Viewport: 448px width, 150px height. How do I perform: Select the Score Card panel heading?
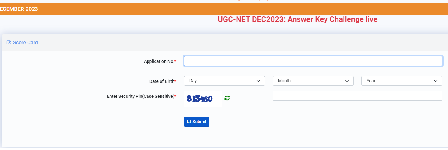tap(25, 42)
